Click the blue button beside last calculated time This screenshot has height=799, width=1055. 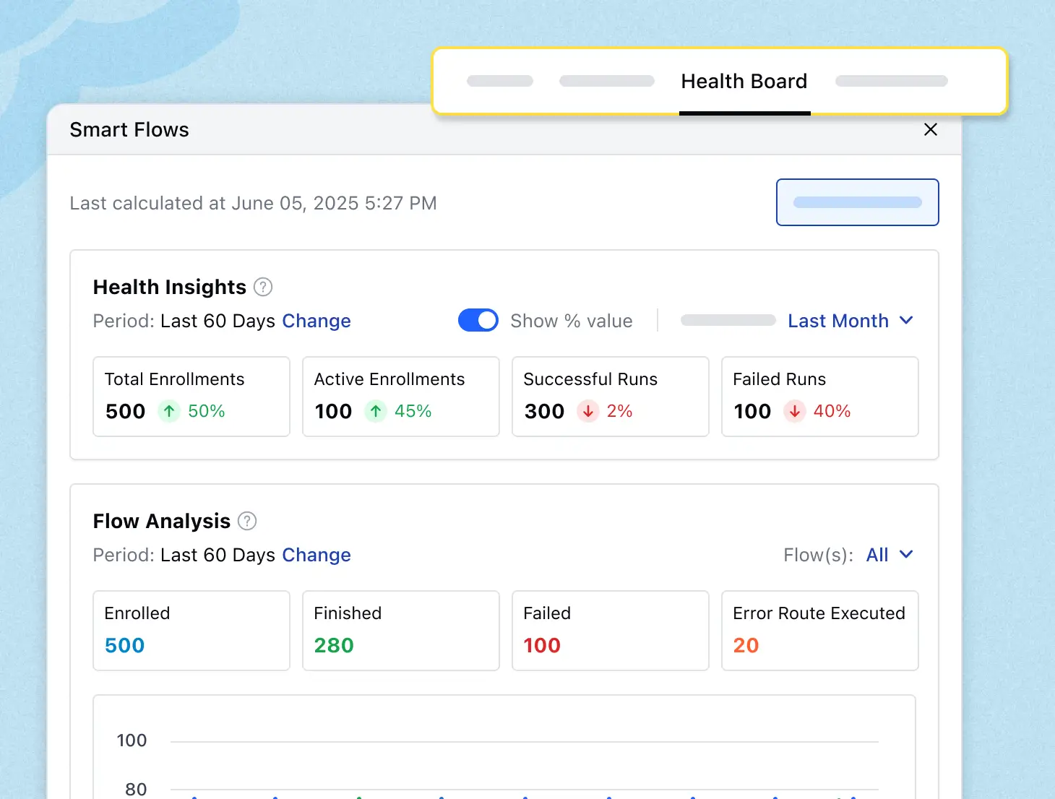858,202
